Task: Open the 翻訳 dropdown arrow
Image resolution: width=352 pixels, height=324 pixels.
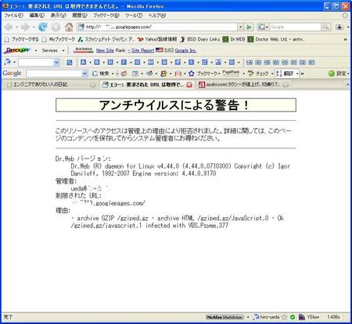Action: pos(297,74)
